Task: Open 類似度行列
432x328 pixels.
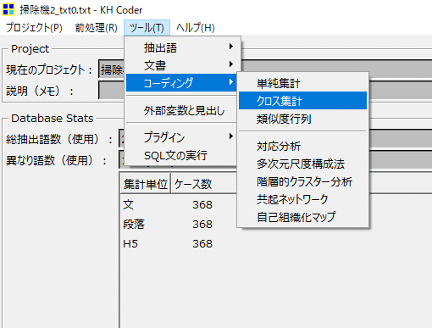Action: pyautogui.click(x=302, y=119)
